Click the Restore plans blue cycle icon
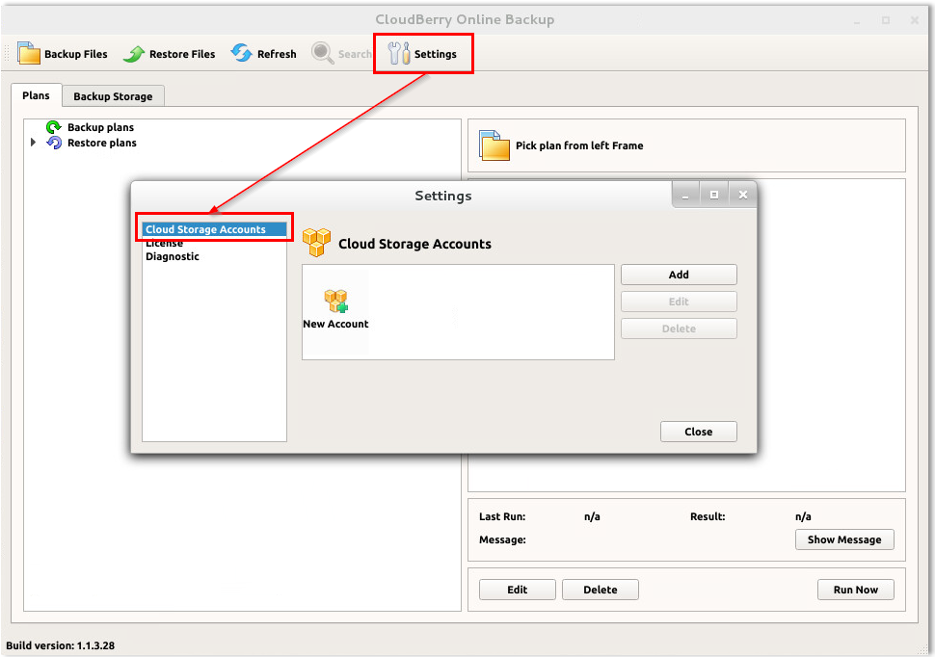This screenshot has width=935, height=657. tap(54, 143)
